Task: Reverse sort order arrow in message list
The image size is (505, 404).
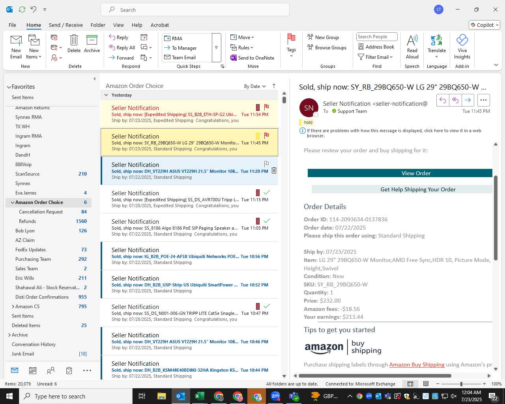Action: click(x=274, y=86)
